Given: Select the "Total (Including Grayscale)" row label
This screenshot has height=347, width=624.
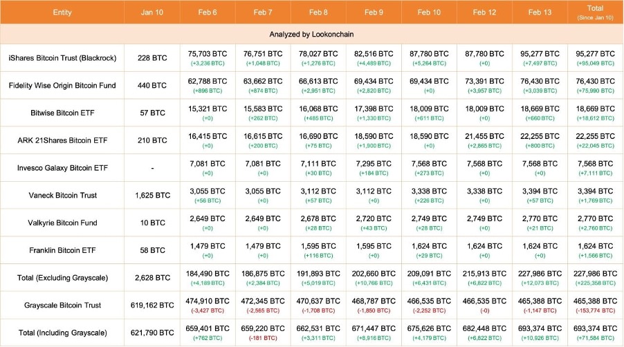Looking at the screenshot, I should (x=62, y=332).
